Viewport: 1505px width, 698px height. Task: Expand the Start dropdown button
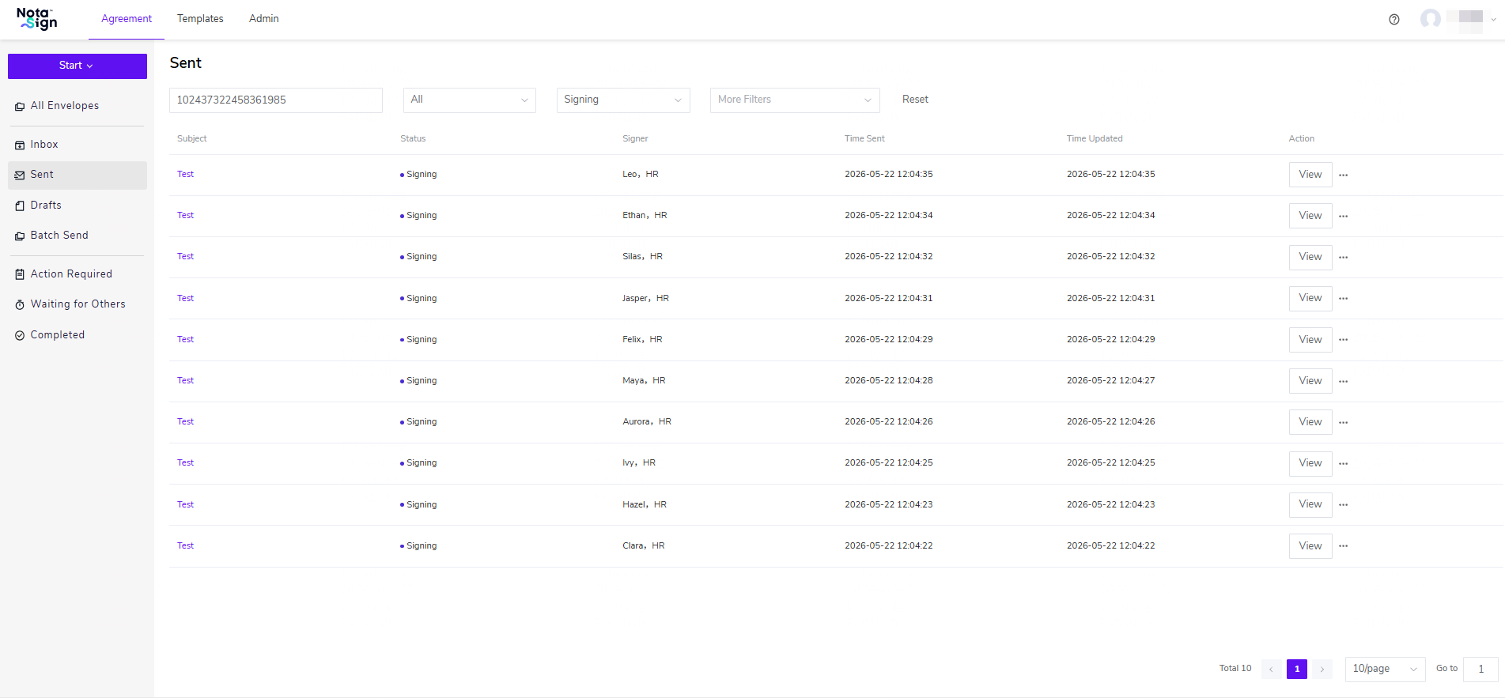(78, 66)
